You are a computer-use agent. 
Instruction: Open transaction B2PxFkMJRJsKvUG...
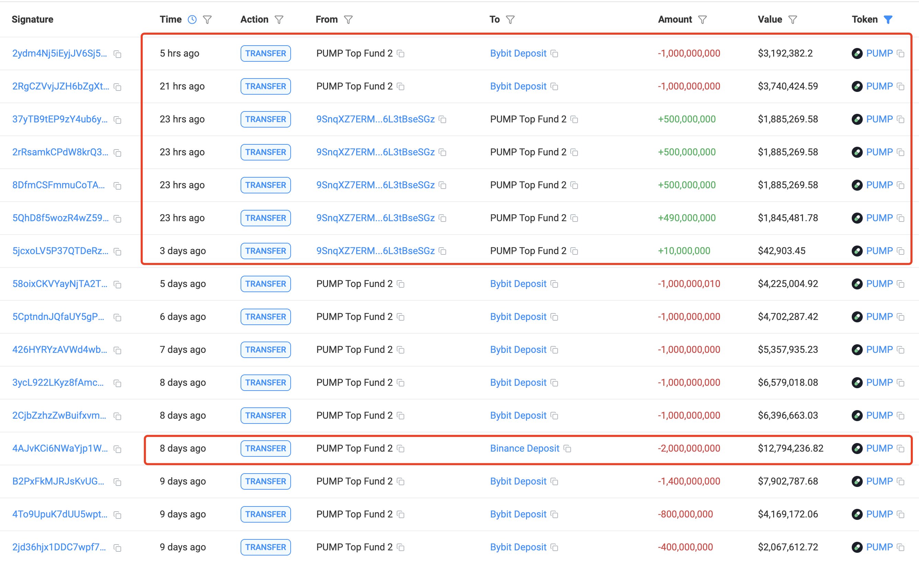(x=58, y=481)
